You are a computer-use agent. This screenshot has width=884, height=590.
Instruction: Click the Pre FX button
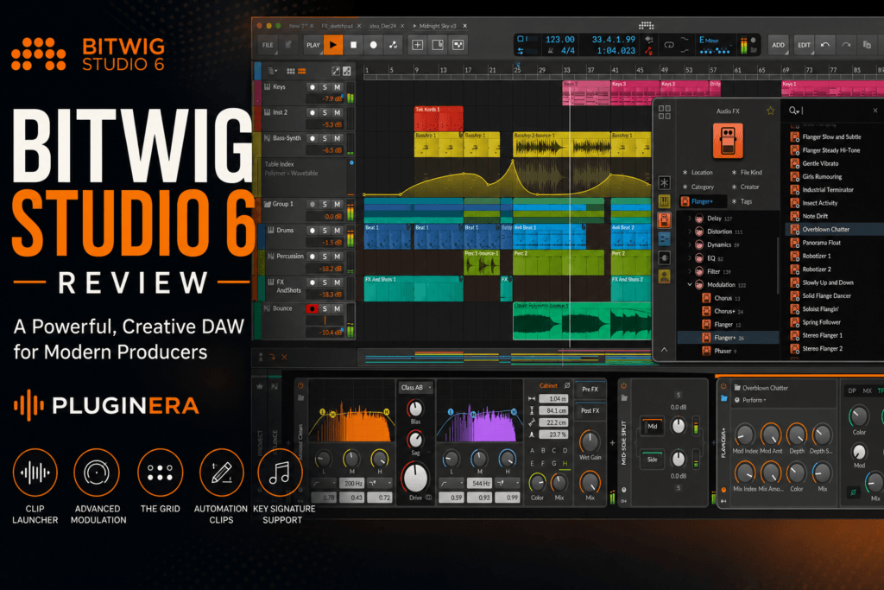point(590,390)
